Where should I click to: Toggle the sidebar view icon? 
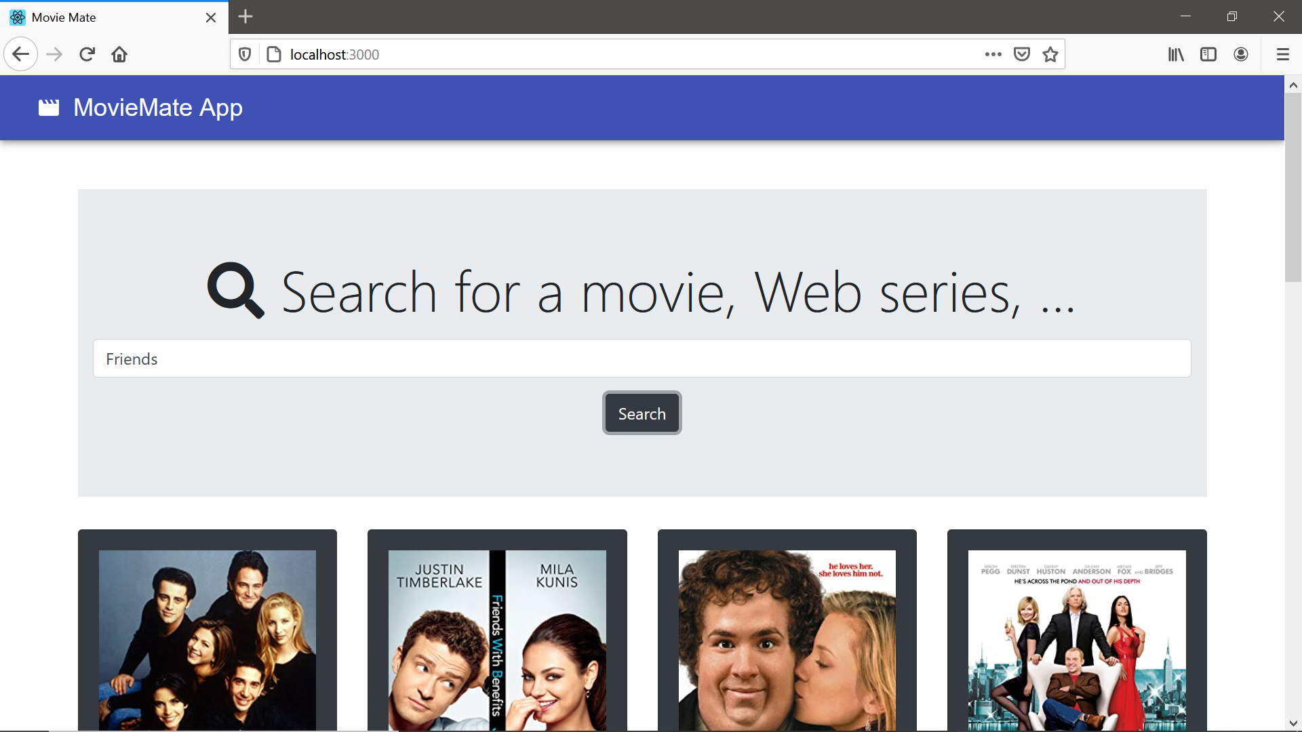1208,54
